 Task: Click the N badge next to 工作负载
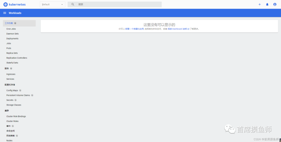(x=15, y=23)
